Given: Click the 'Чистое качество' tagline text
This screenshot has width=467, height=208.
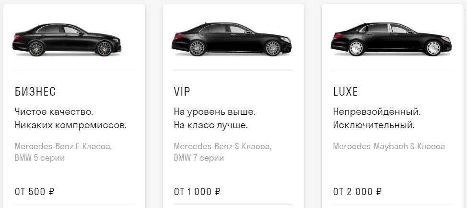Looking at the screenshot, I should (54, 112).
